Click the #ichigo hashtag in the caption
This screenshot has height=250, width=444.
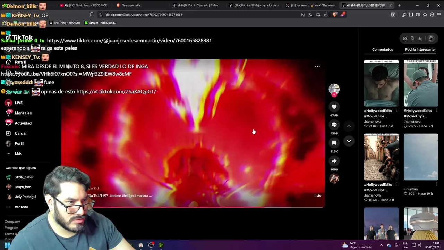[127, 196]
